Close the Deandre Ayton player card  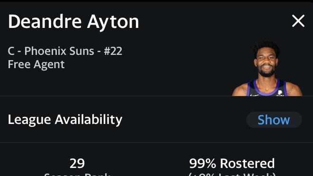(x=298, y=21)
